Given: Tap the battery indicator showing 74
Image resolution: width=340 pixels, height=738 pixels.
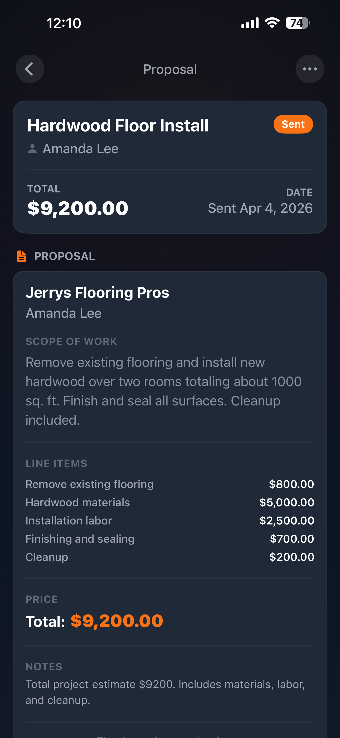Looking at the screenshot, I should pos(297,23).
